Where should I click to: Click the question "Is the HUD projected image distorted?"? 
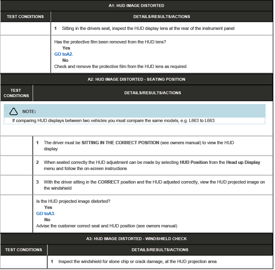click(x=73, y=201)
